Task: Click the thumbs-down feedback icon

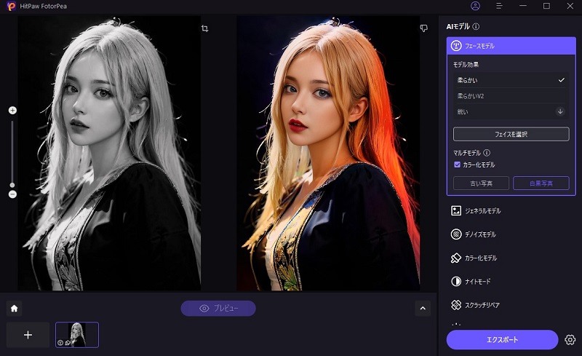Action: tap(423, 28)
